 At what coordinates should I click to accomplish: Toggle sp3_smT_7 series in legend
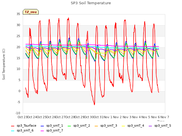coord(52,130)
